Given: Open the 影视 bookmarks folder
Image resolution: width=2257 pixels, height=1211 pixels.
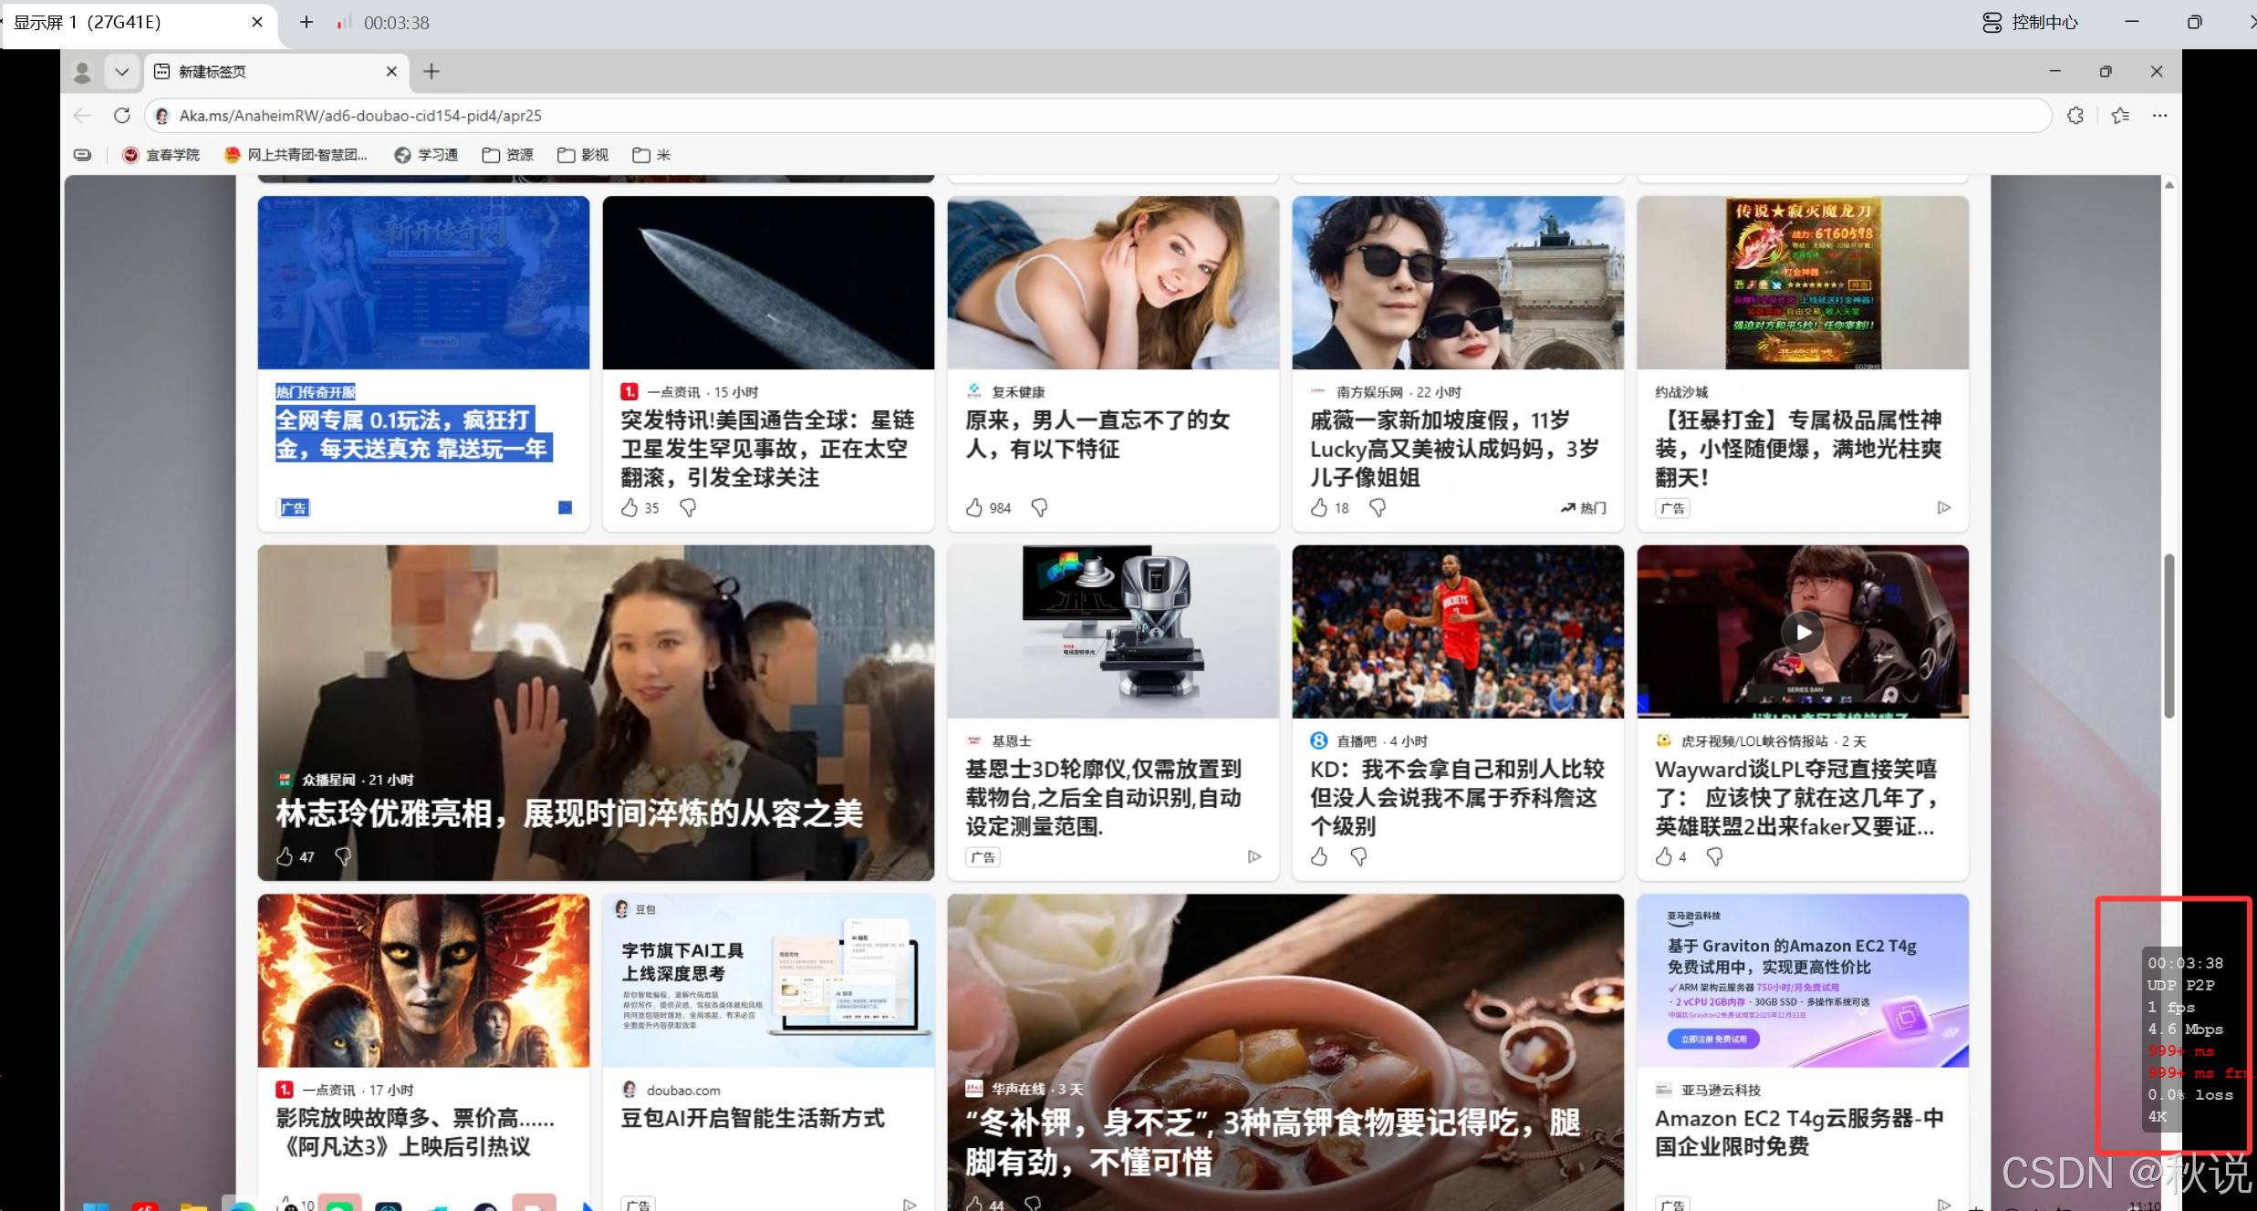Looking at the screenshot, I should point(582,154).
